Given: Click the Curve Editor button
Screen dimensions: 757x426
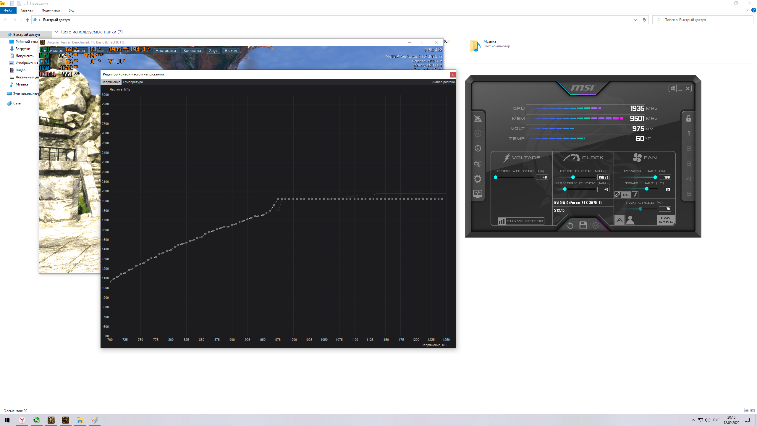Looking at the screenshot, I should (x=521, y=221).
